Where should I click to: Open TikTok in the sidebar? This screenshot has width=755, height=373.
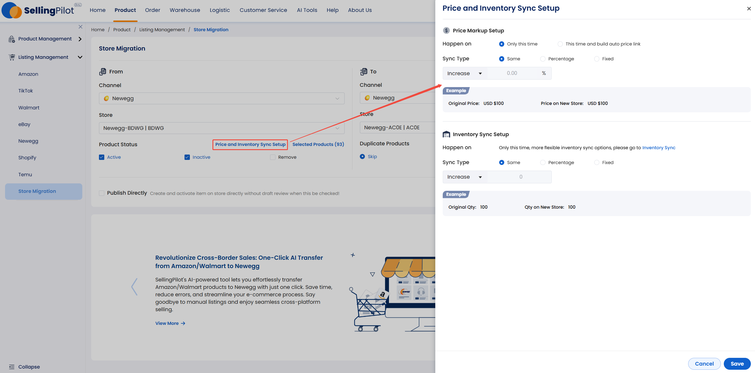click(x=26, y=91)
